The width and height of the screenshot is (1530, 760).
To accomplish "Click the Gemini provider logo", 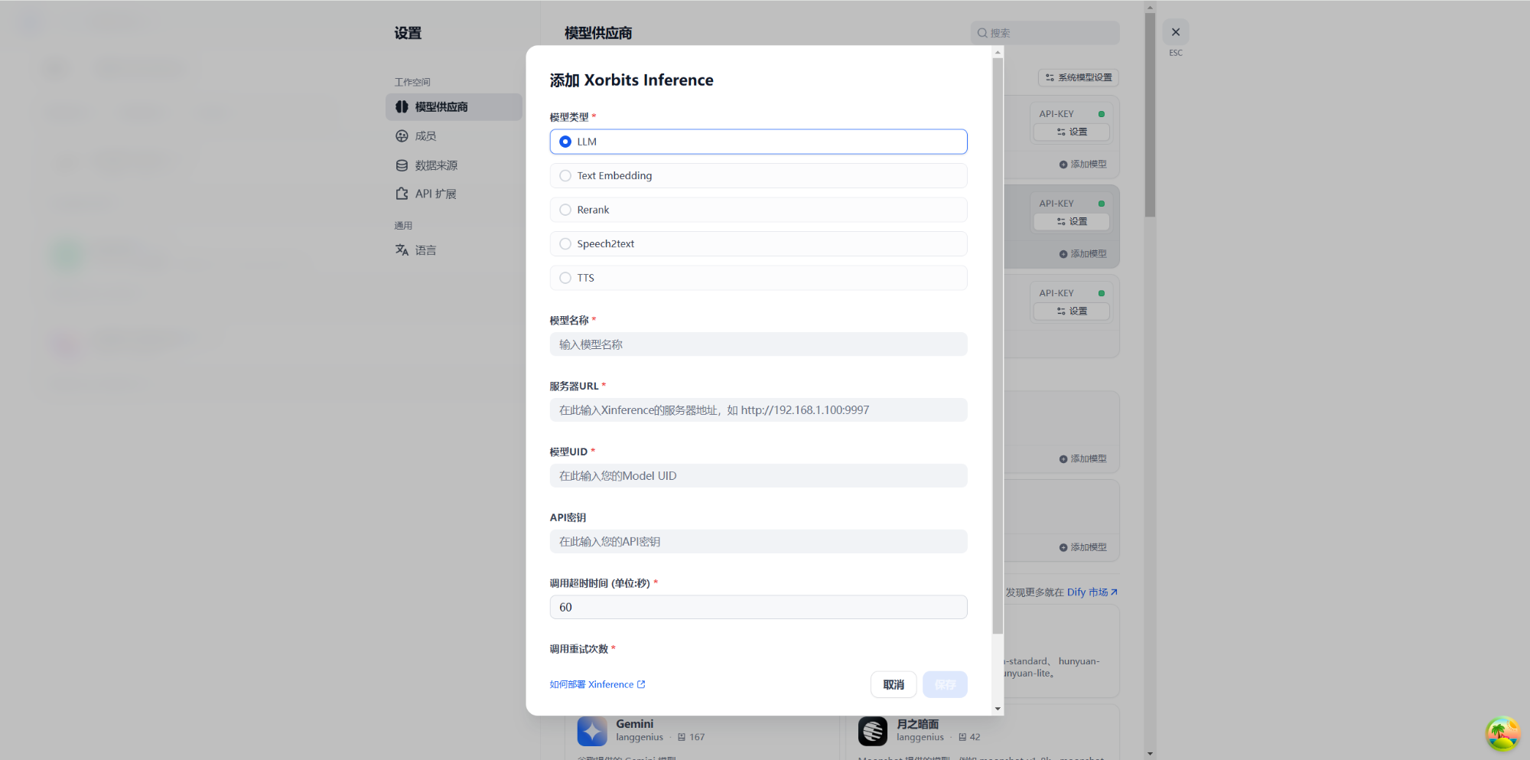I will [x=592, y=732].
